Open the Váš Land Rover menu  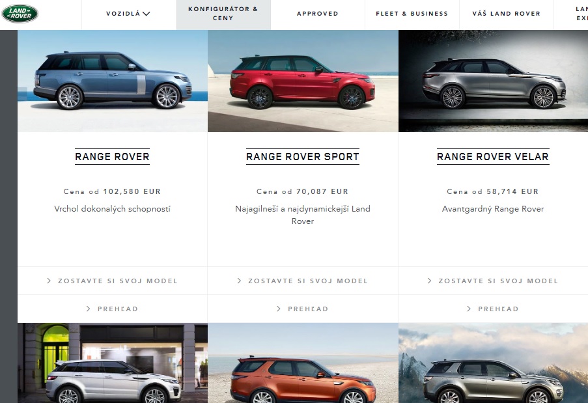coord(506,14)
